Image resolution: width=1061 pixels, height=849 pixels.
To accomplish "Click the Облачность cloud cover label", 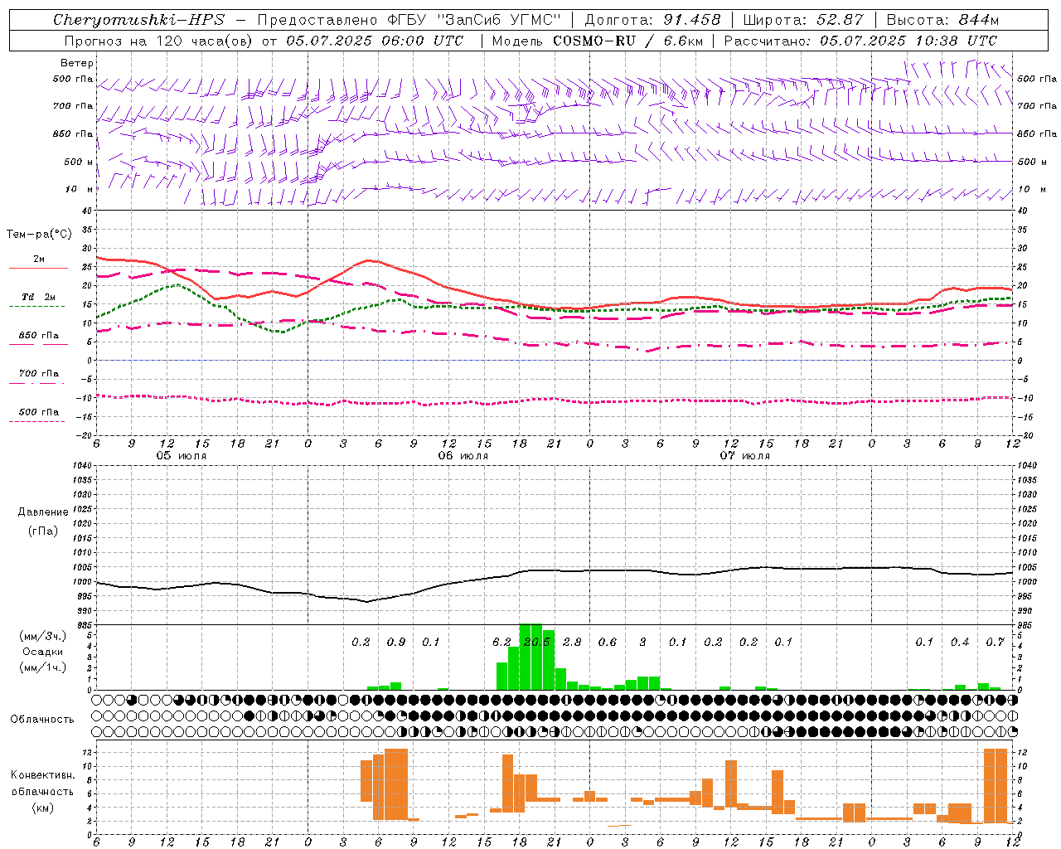I will pos(42,720).
